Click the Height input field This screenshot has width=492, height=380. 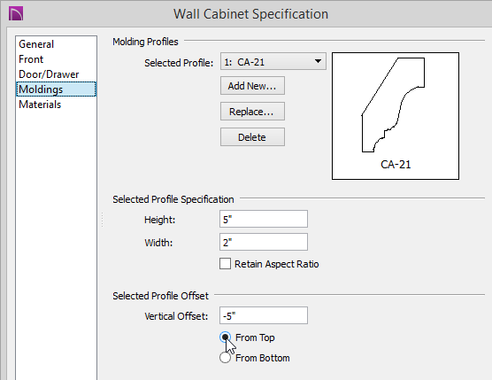click(x=264, y=219)
